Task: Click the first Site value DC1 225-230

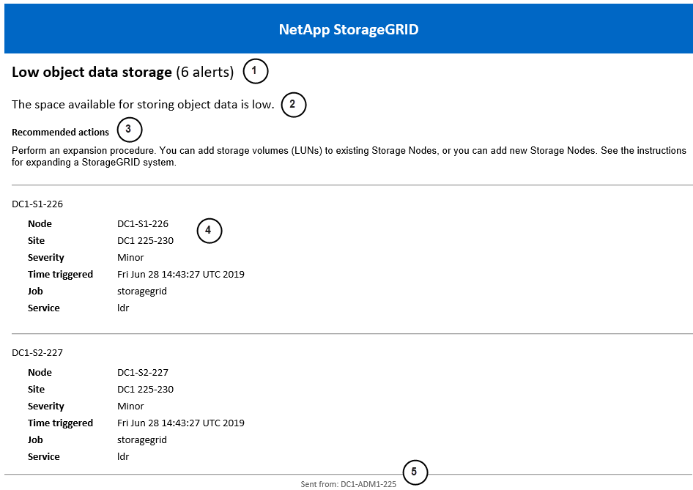Action: click(x=145, y=241)
